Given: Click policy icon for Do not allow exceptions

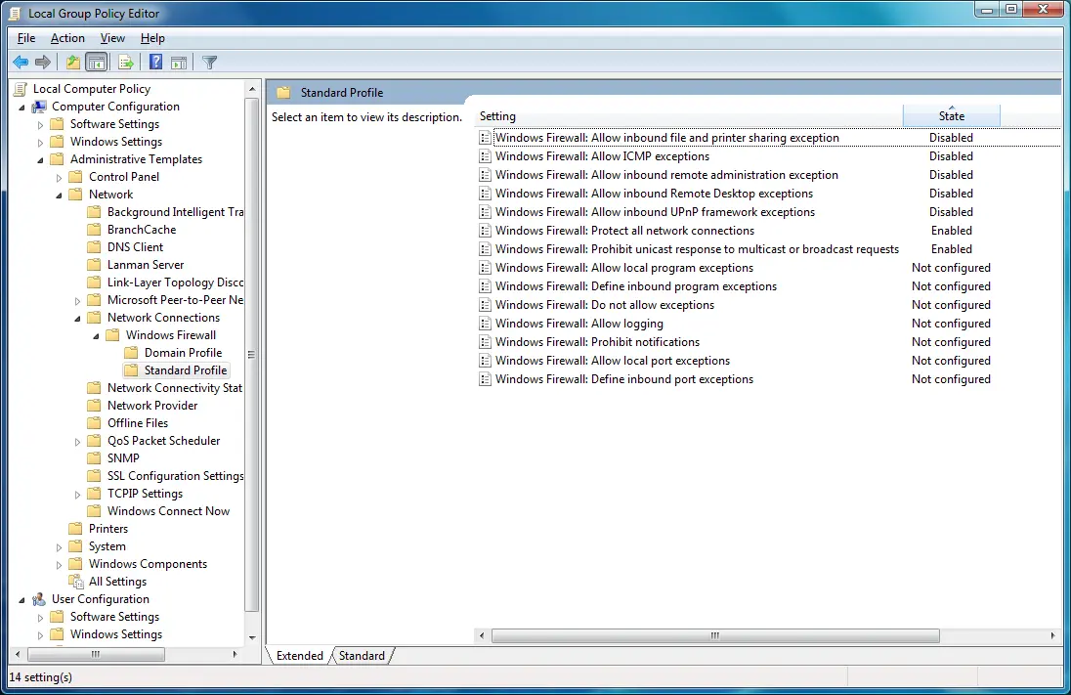Looking at the screenshot, I should [485, 306].
